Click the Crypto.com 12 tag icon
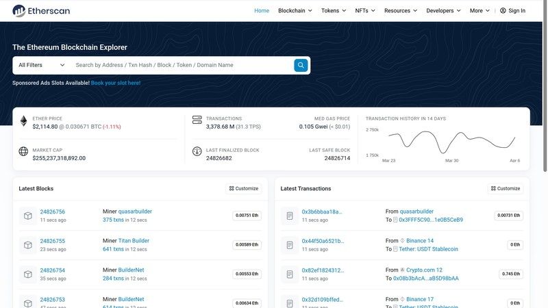Image resolution: width=548 pixels, height=308 pixels. coord(402,270)
